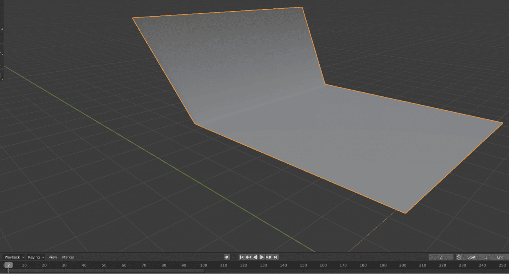Start animation playback with the play button

coord(262,257)
